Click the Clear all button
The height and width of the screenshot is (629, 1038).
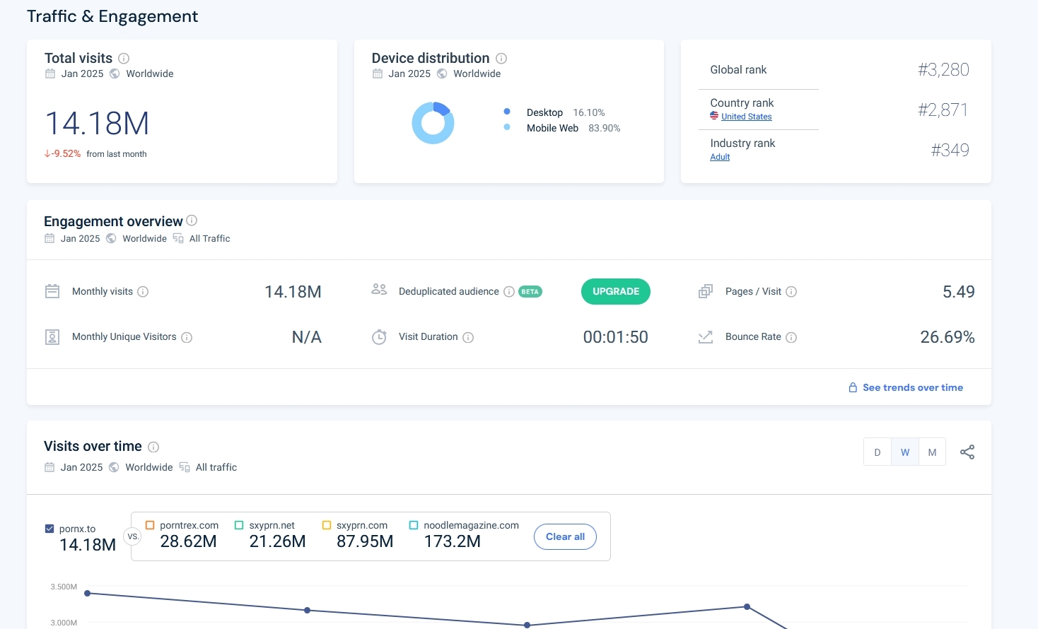(565, 536)
